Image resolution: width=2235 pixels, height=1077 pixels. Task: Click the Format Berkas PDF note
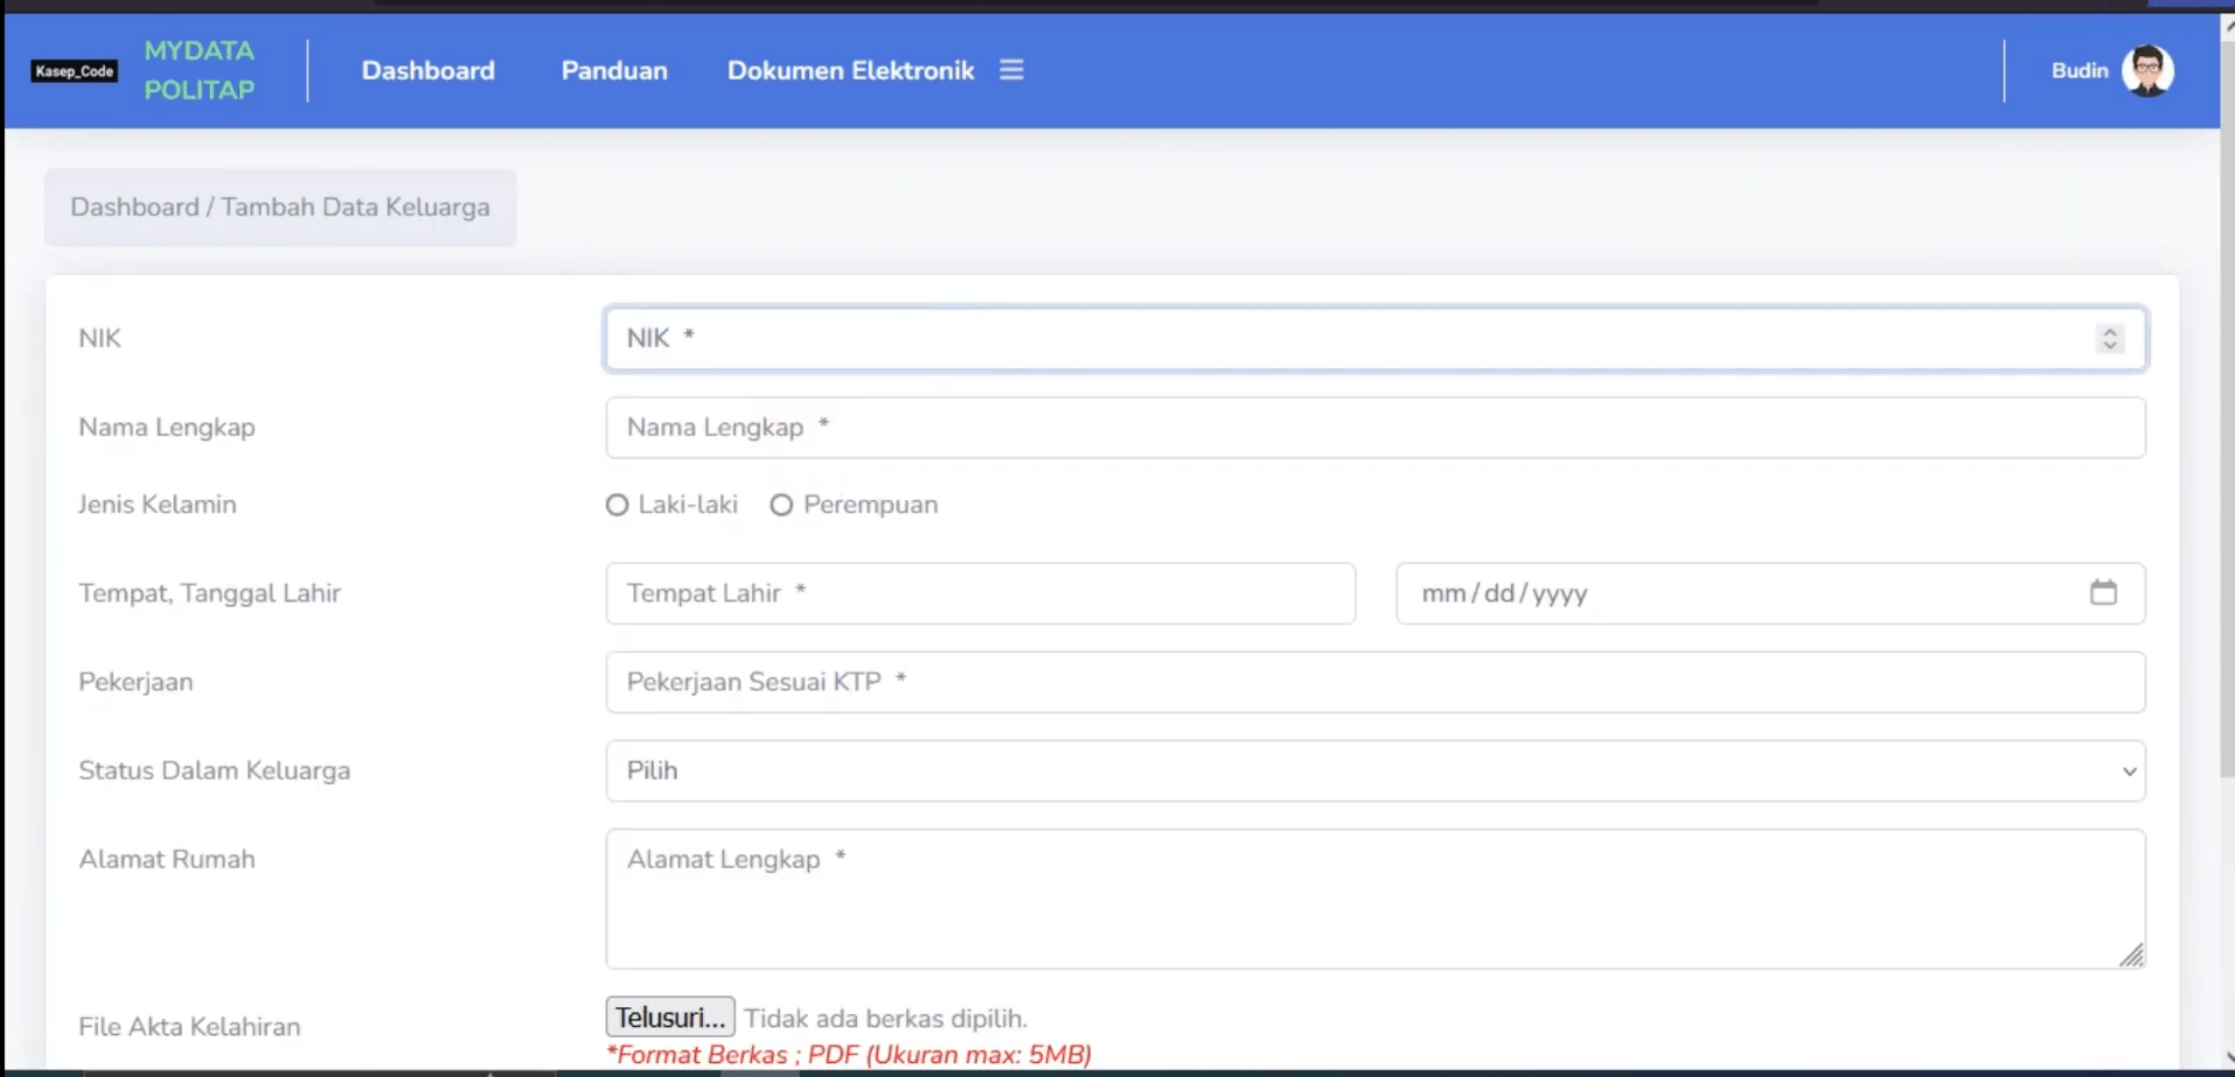(x=849, y=1054)
